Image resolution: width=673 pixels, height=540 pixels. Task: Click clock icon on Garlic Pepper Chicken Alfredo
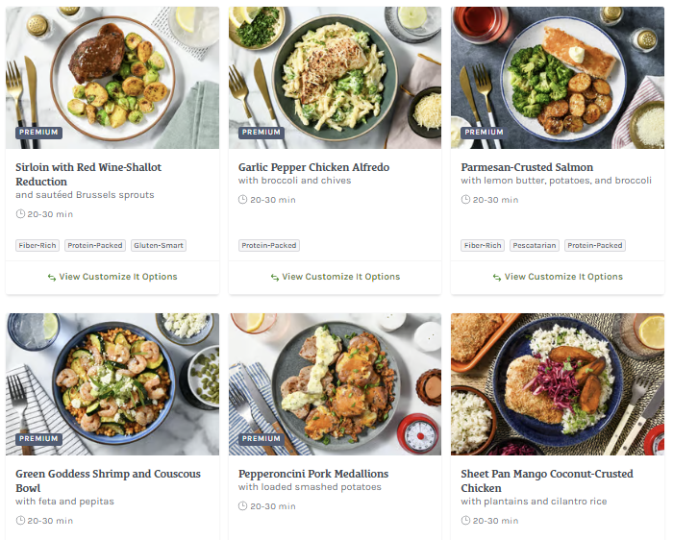pyautogui.click(x=243, y=200)
